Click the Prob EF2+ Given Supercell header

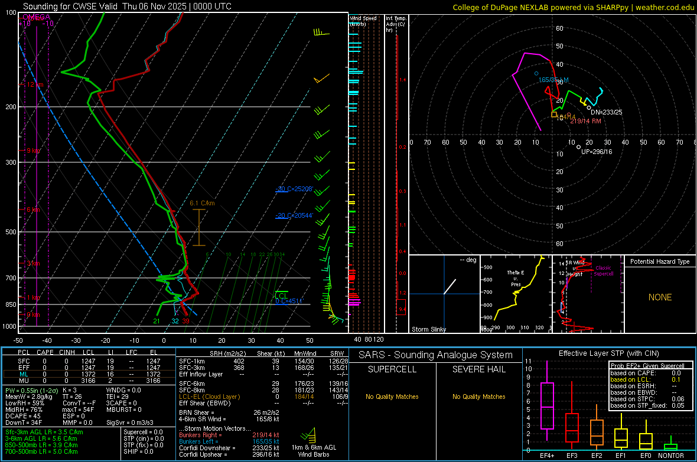(647, 366)
